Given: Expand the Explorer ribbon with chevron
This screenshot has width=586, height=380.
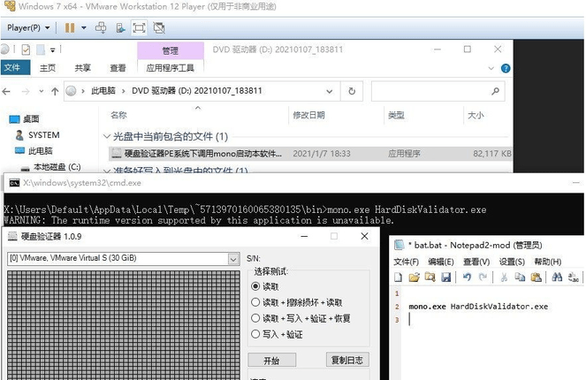Looking at the screenshot, I should [491, 68].
